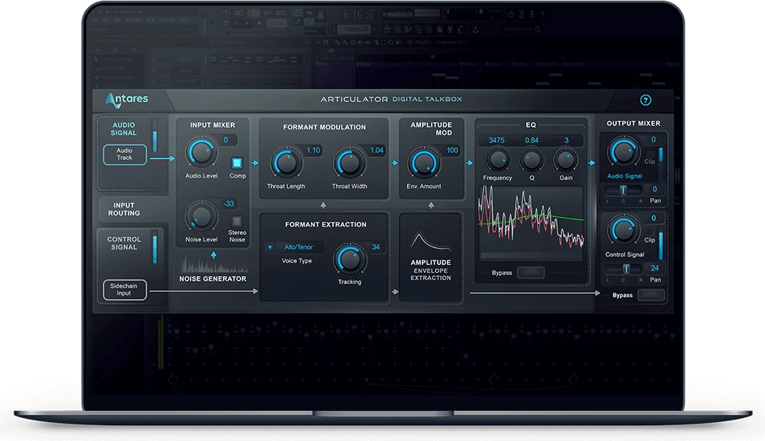Viewport: 765px width, 441px height.
Task: Click the Throat Width knob
Action: point(349,163)
